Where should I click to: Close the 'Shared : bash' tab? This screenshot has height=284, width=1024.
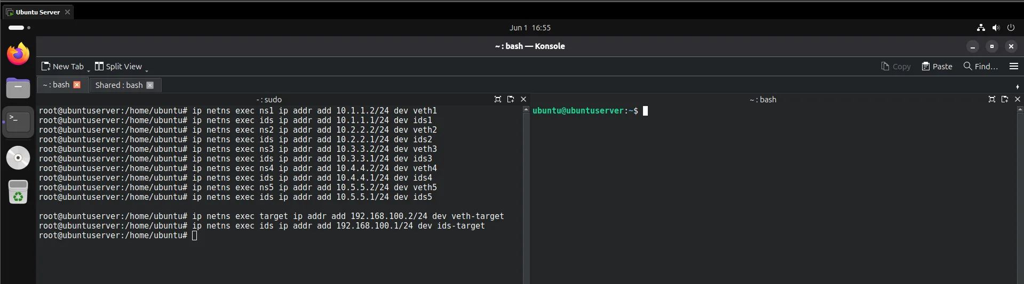[x=150, y=85]
